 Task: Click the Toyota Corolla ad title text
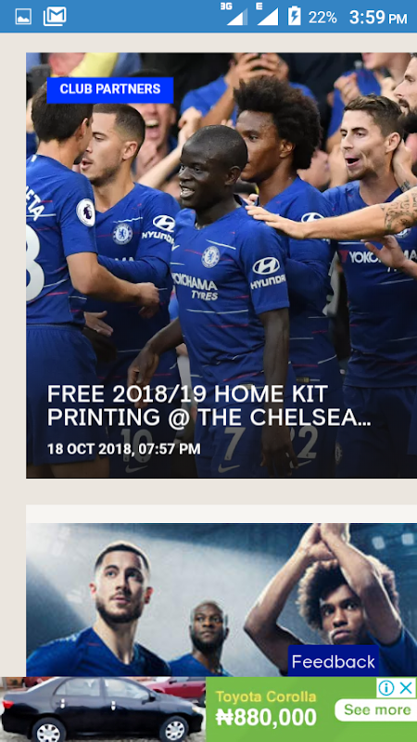pos(266,697)
